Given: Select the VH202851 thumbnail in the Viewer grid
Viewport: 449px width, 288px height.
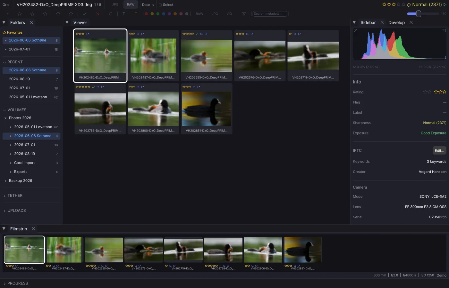Looking at the screenshot, I should tap(207, 109).
